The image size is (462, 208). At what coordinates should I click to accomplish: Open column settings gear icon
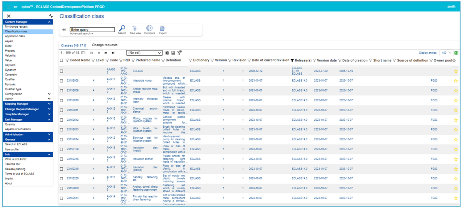[167, 53]
